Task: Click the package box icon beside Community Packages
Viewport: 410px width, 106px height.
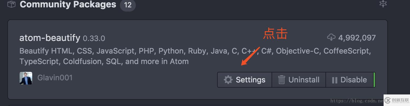Action: pyautogui.click(x=11, y=4)
